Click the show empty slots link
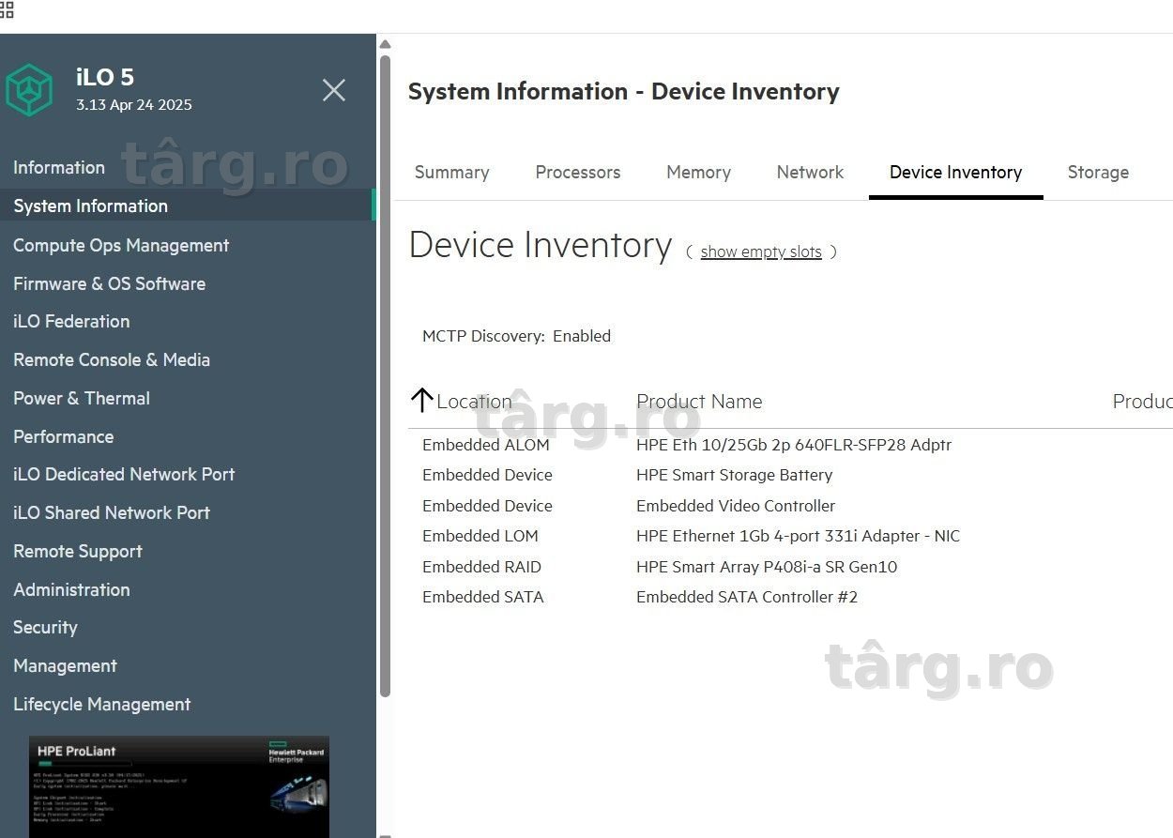 tap(761, 251)
